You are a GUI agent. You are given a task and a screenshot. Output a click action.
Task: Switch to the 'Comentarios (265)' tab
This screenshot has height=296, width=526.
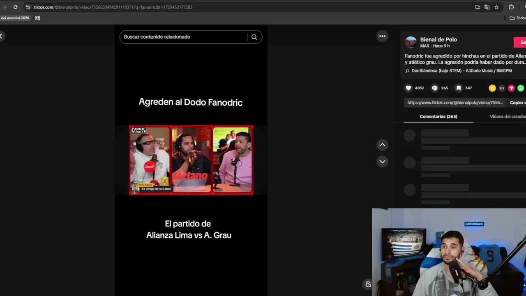[438, 116]
